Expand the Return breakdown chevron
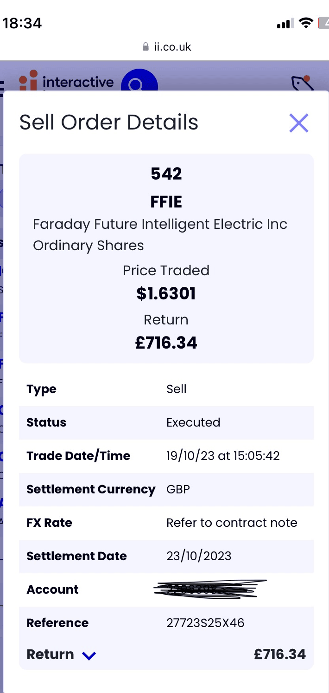 (89, 655)
